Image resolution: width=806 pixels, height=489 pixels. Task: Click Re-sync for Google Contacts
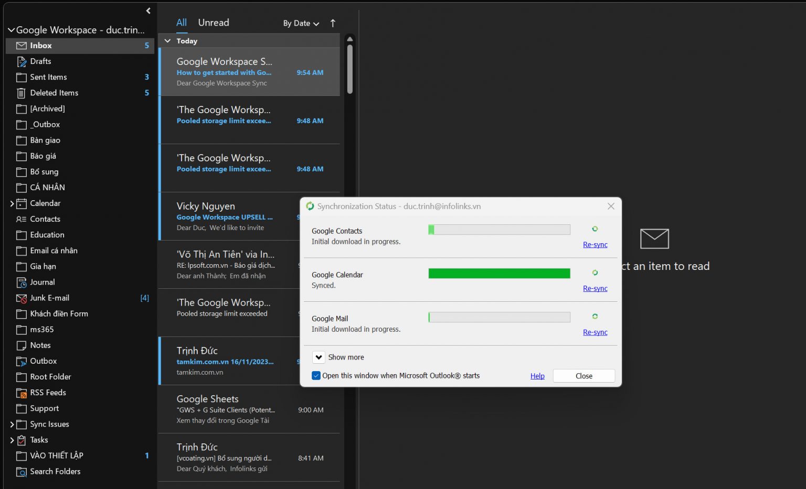pyautogui.click(x=595, y=245)
